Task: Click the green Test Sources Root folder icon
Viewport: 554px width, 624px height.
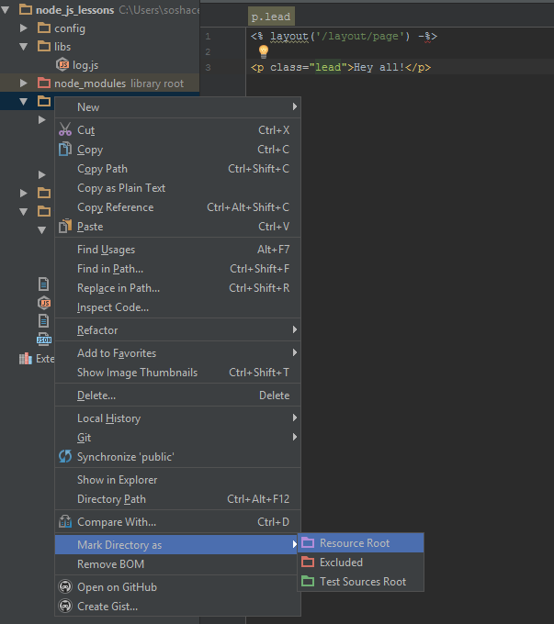Action: 308,581
